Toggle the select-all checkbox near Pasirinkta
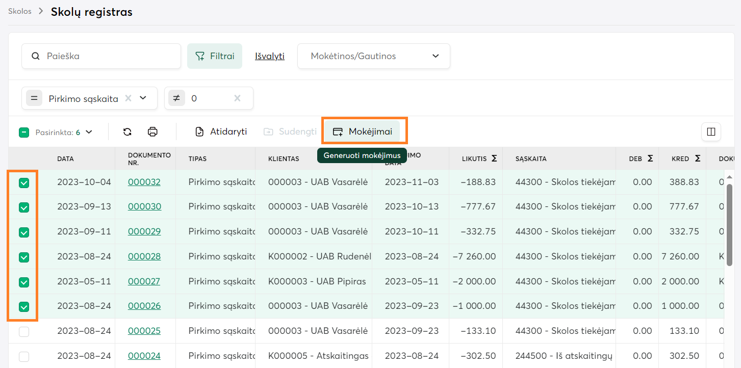The height and width of the screenshot is (368, 741). 24,133
